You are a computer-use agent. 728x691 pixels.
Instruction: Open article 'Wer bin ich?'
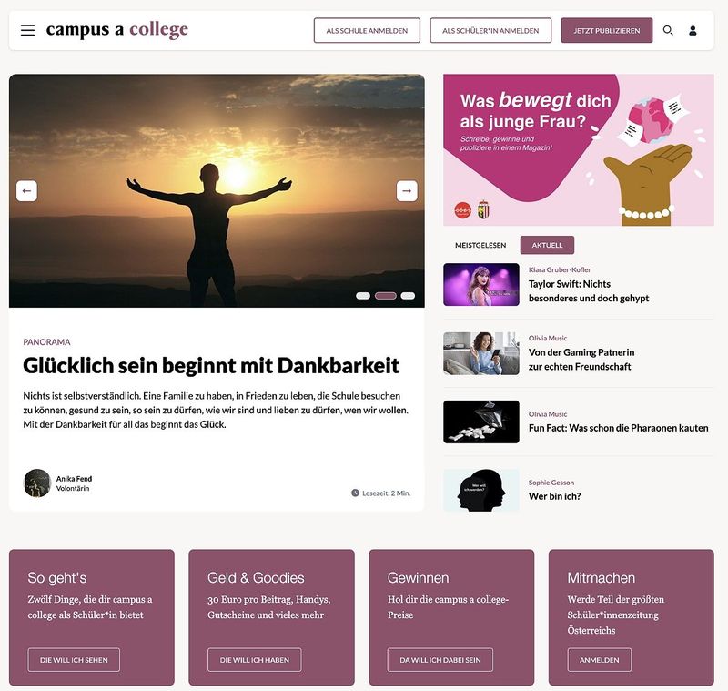coord(554,496)
